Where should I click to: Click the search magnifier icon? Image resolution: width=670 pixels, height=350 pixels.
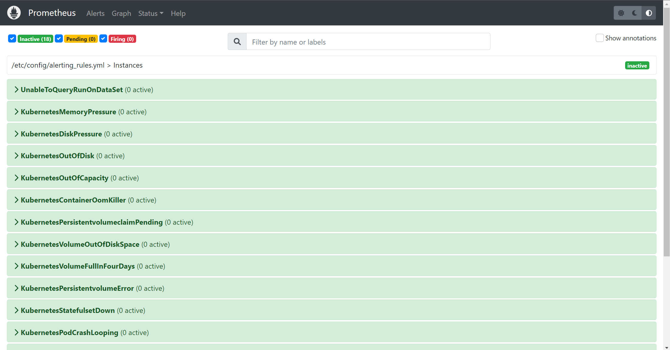click(237, 42)
